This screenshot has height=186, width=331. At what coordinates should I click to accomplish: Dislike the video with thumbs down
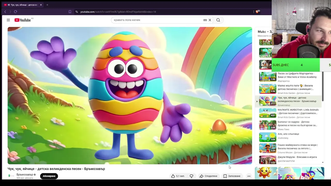(x=192, y=176)
